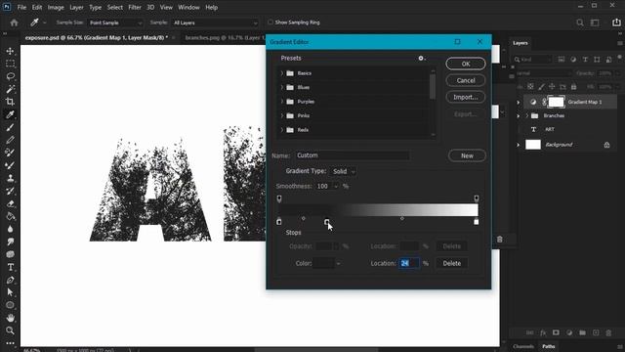Viewport: 625px width, 352px height.
Task: Click the add layer style fx icon
Action: click(543, 332)
